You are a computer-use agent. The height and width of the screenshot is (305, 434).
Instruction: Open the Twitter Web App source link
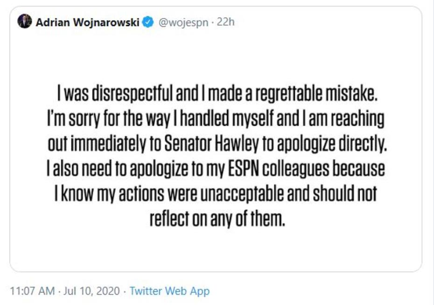169,291
